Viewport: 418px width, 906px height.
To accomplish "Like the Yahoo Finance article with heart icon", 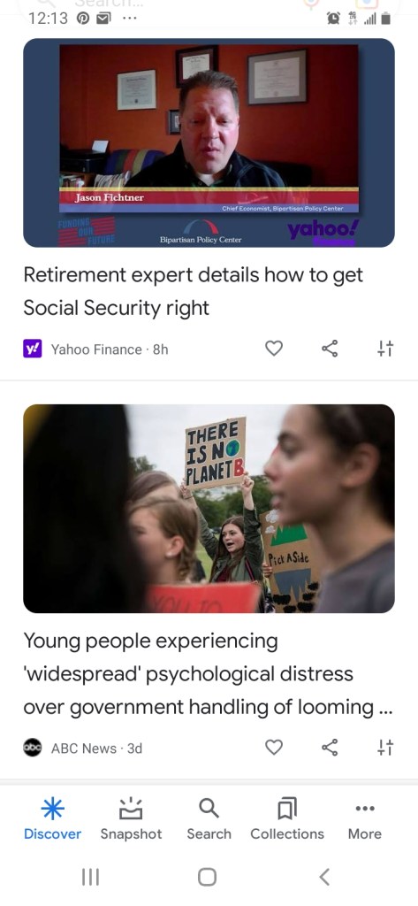I will pyautogui.click(x=274, y=349).
